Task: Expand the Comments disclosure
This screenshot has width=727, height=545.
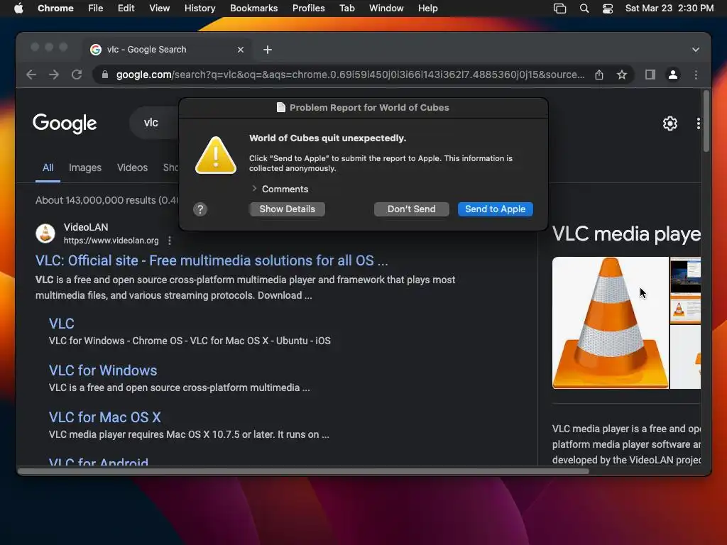Action: coord(254,189)
